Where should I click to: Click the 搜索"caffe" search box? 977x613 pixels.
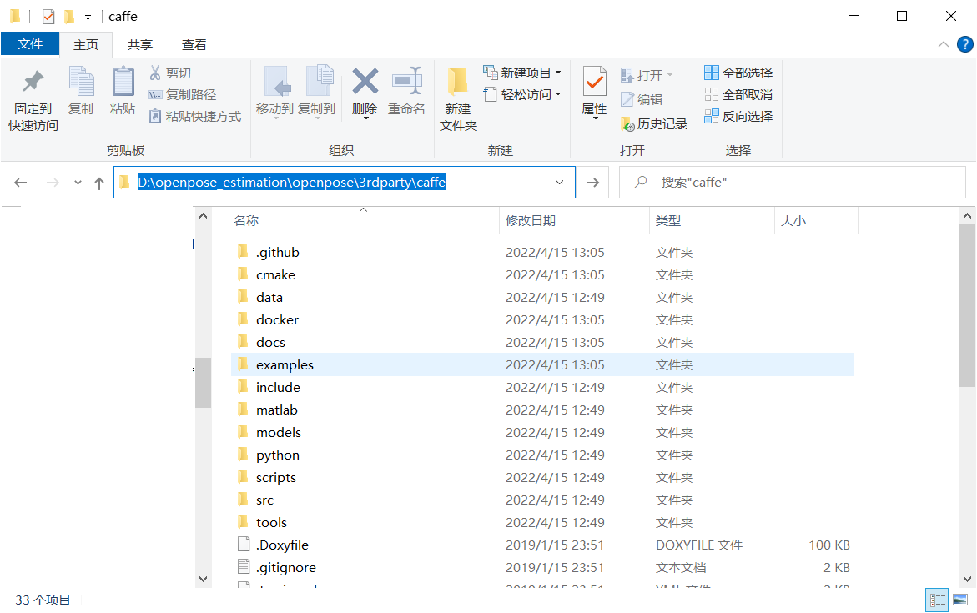coord(792,183)
